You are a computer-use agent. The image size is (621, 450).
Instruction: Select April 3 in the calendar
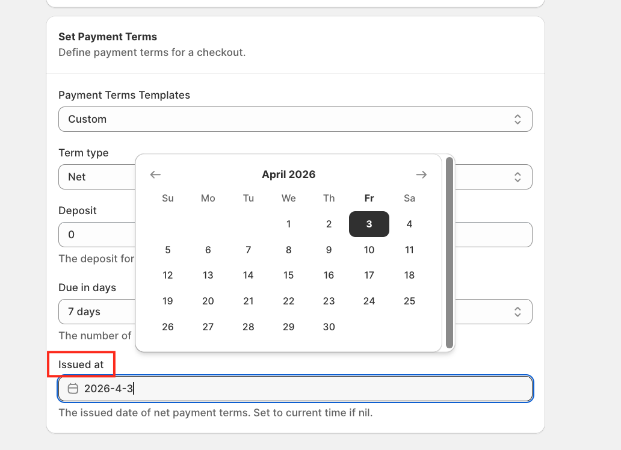click(369, 224)
